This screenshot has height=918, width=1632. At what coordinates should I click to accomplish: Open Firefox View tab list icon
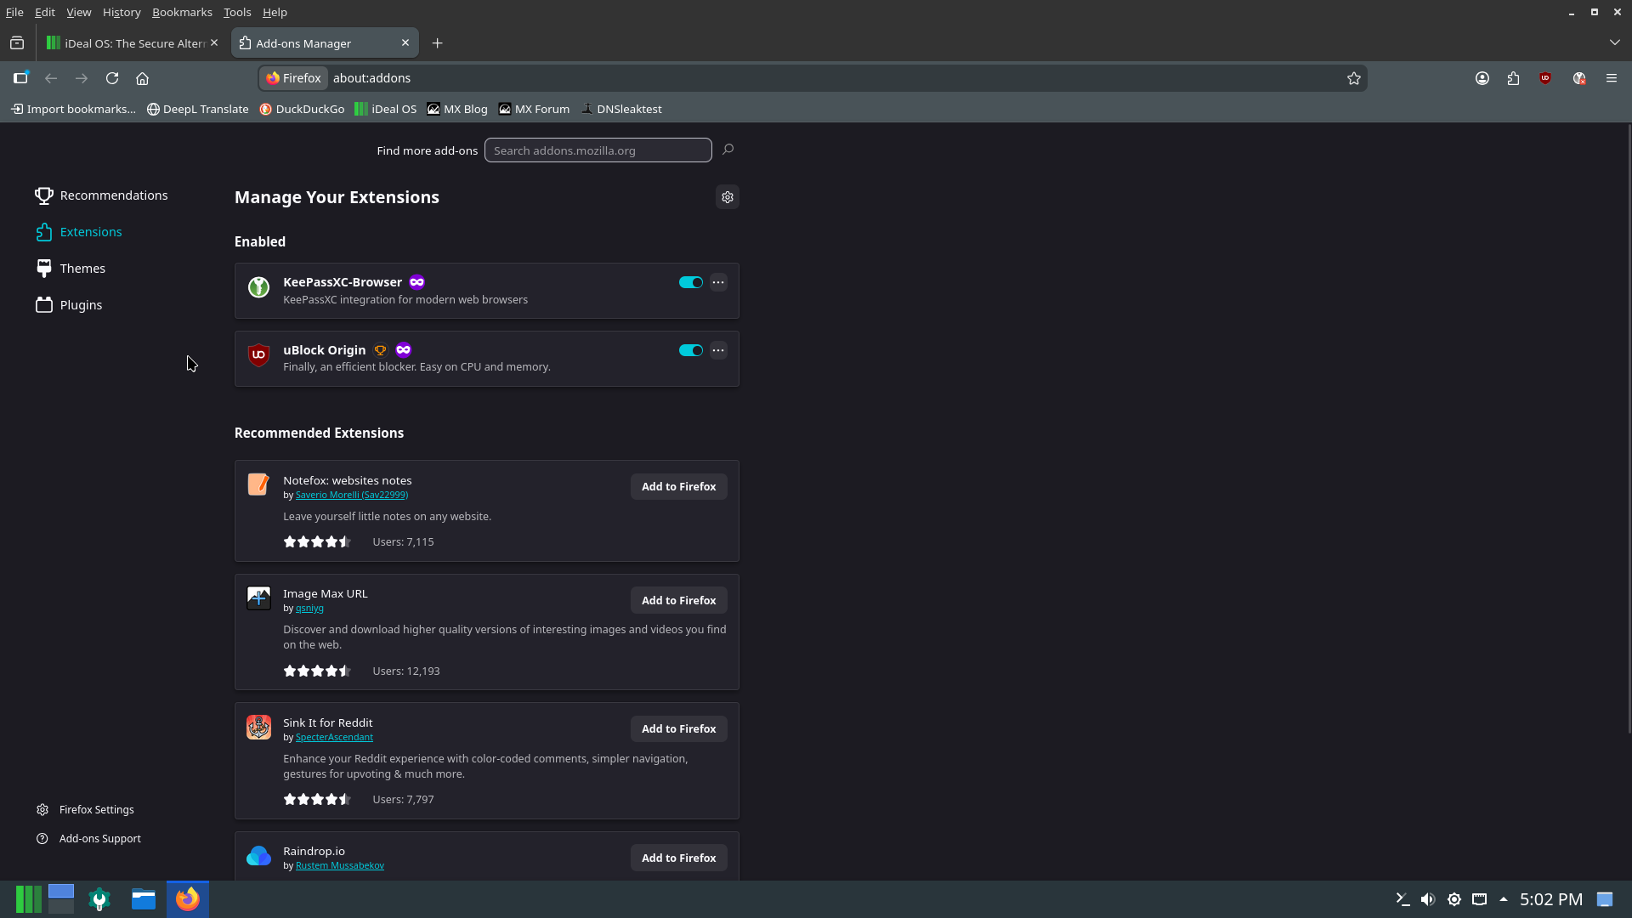pos(17,43)
